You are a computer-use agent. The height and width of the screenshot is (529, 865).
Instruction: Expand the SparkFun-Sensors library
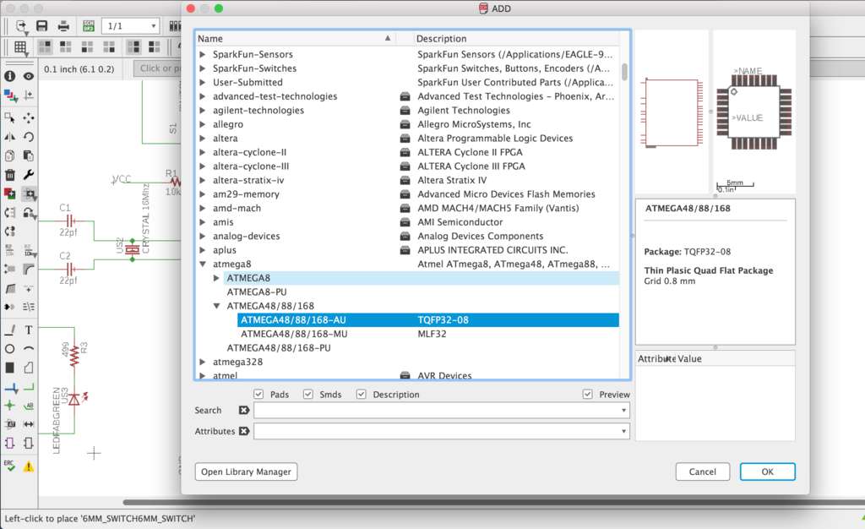coord(203,54)
